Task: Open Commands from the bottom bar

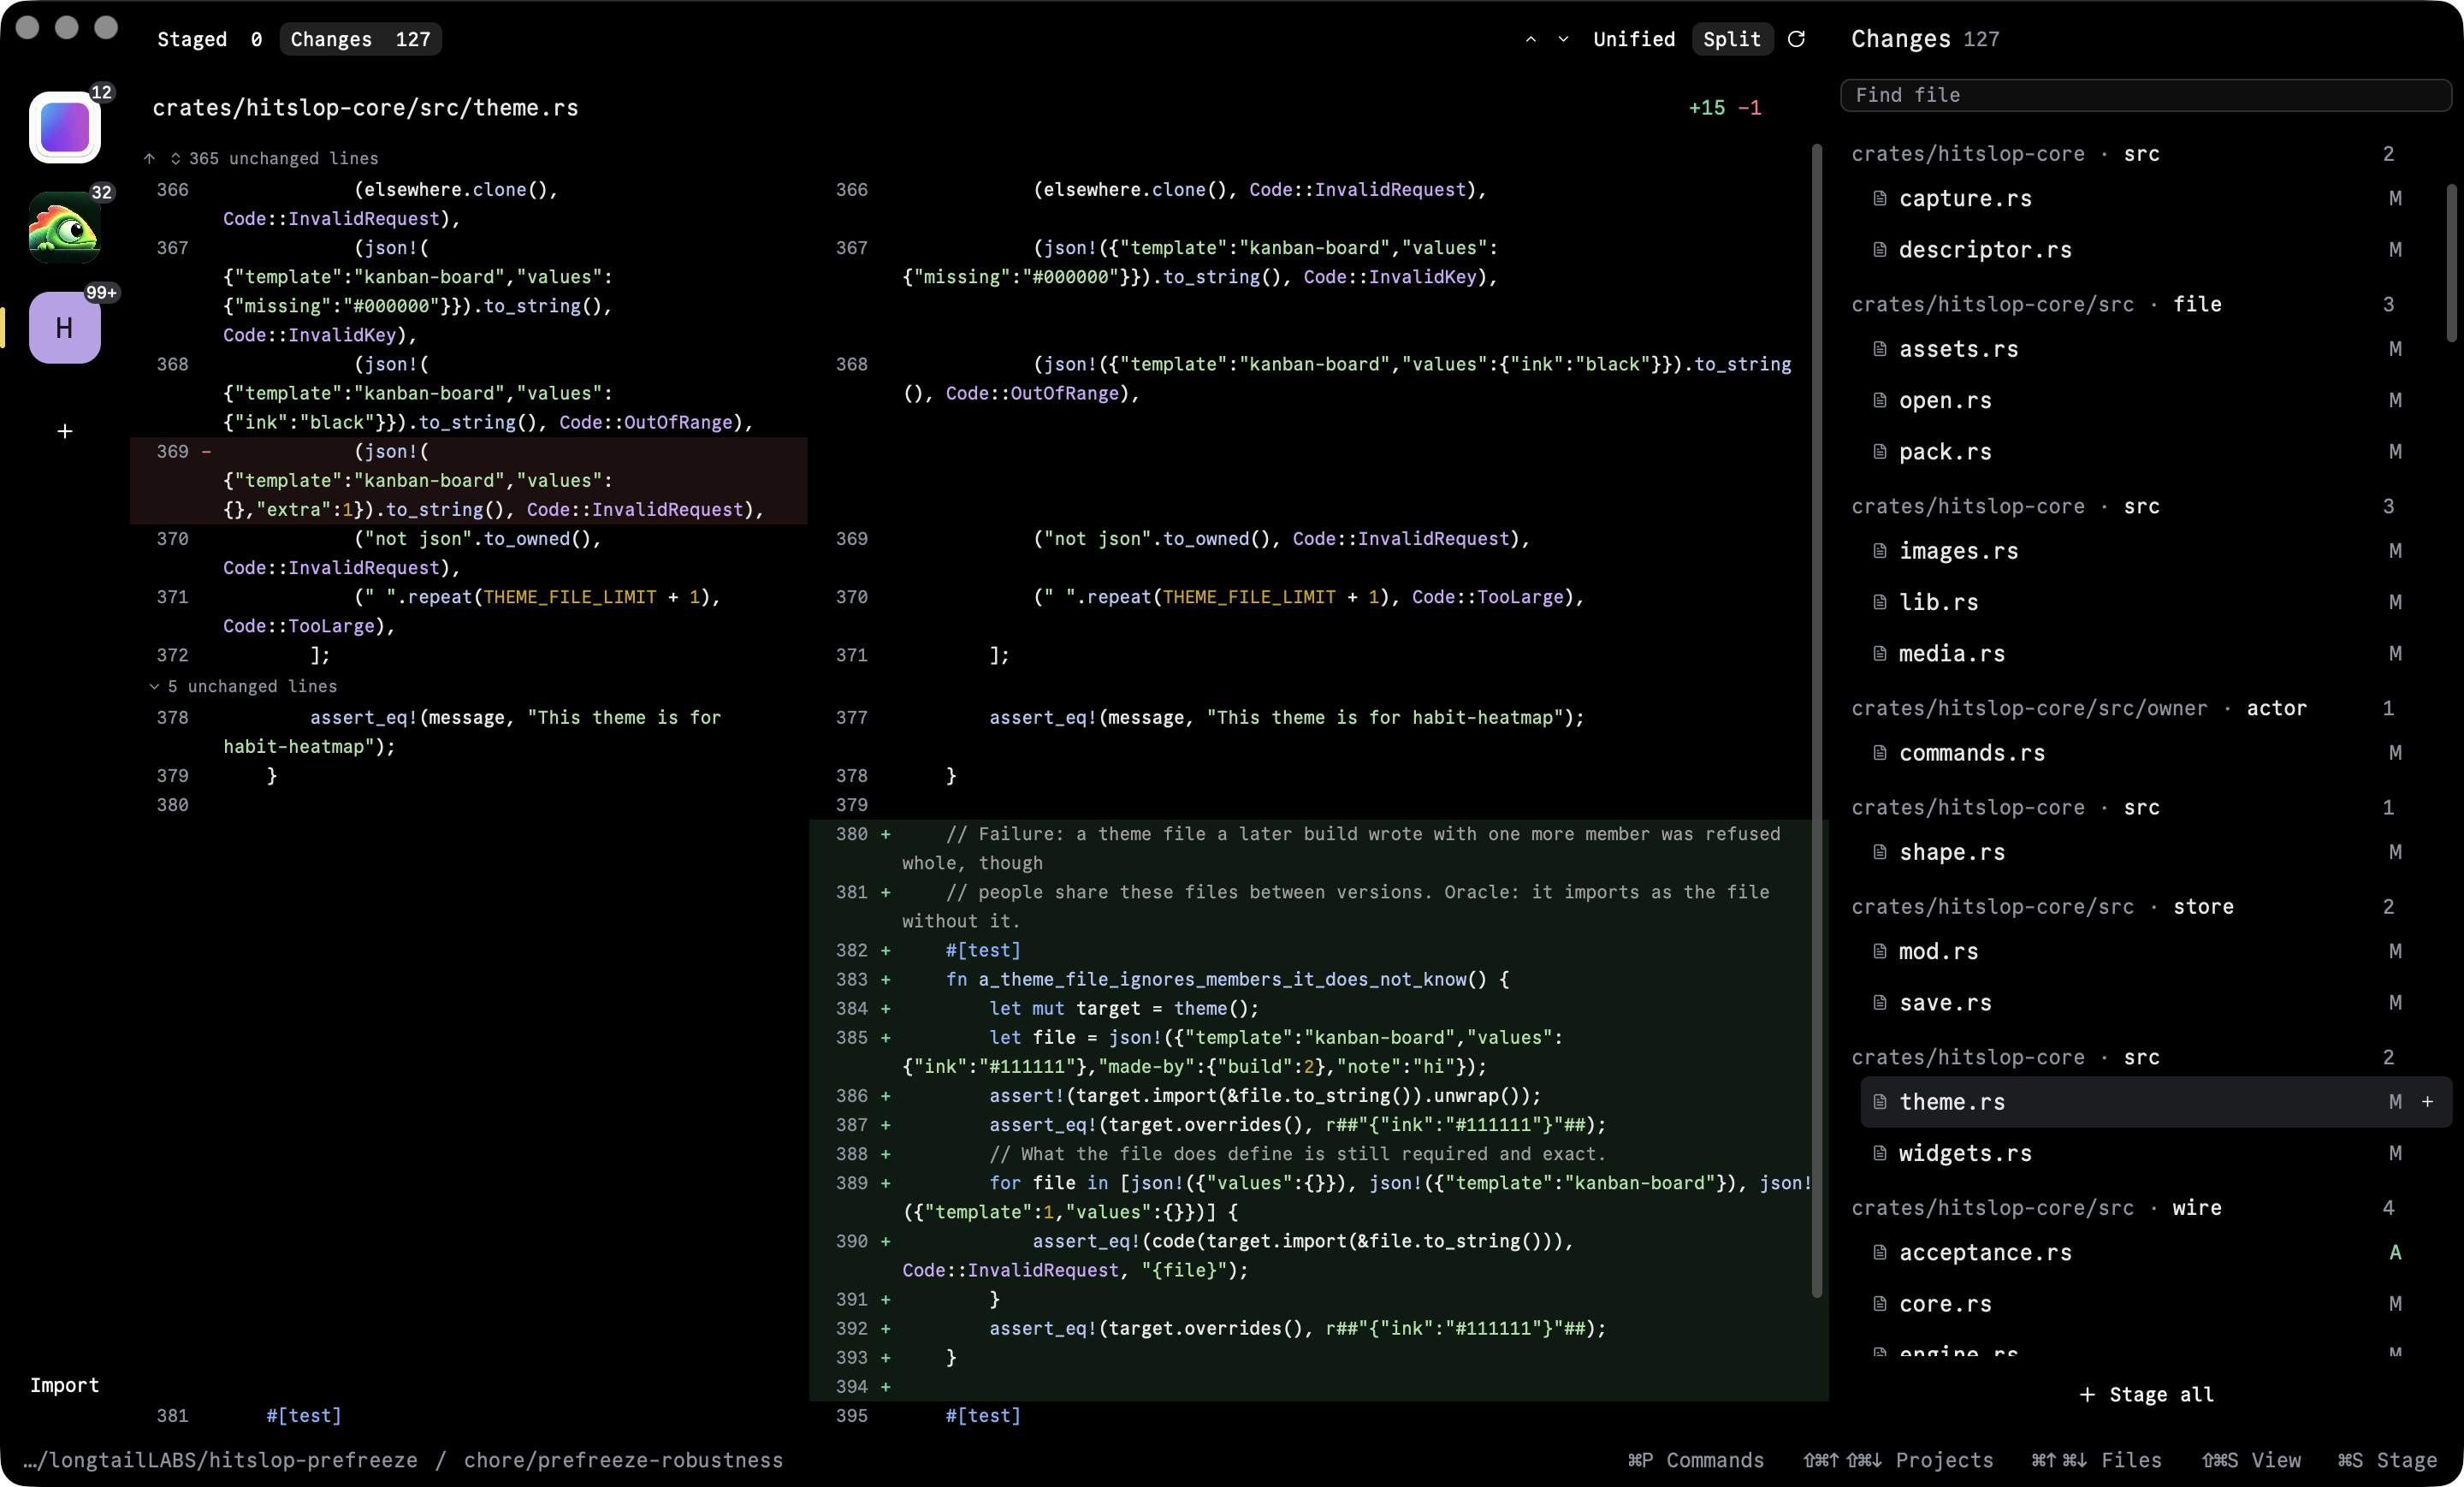Action: pyautogui.click(x=1695, y=1460)
